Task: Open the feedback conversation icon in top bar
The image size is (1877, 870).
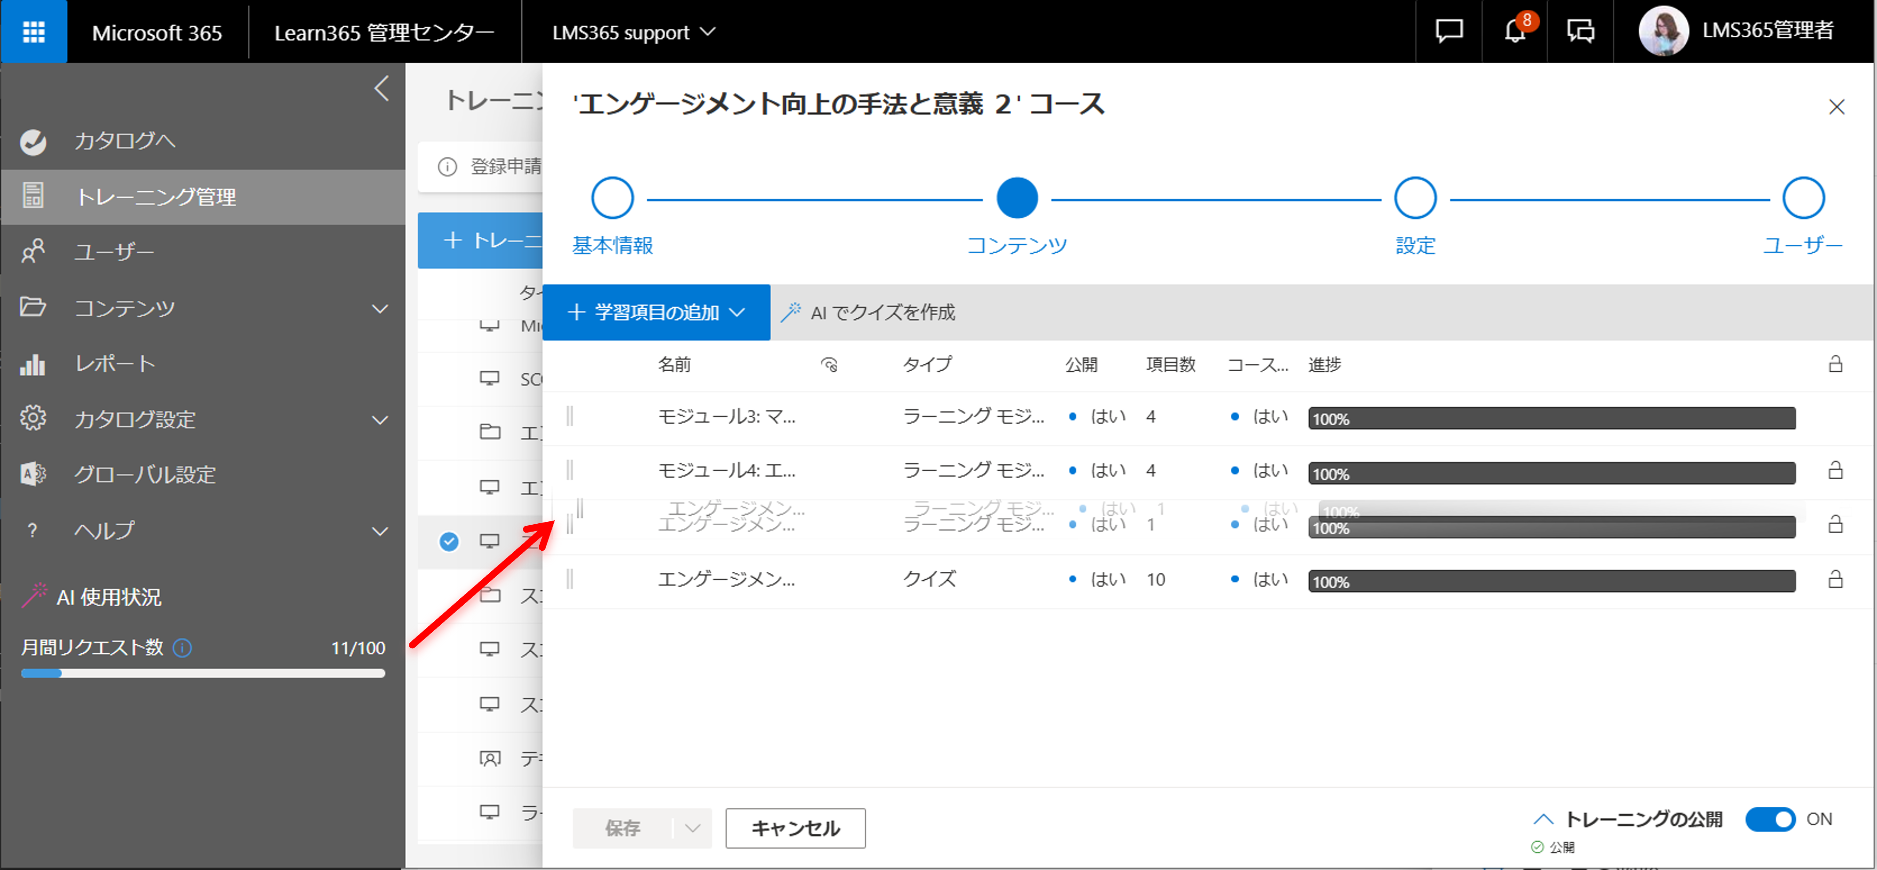Action: pos(1580,31)
